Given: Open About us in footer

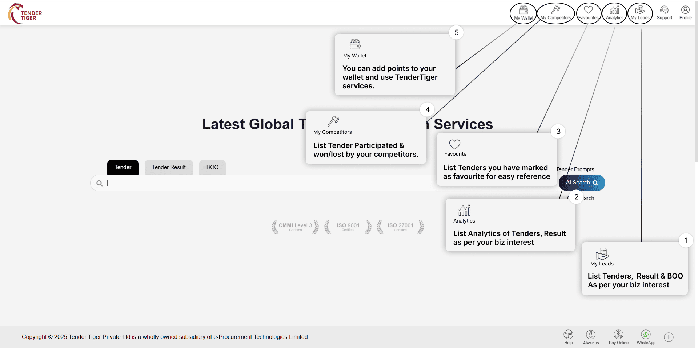Looking at the screenshot, I should (x=591, y=336).
